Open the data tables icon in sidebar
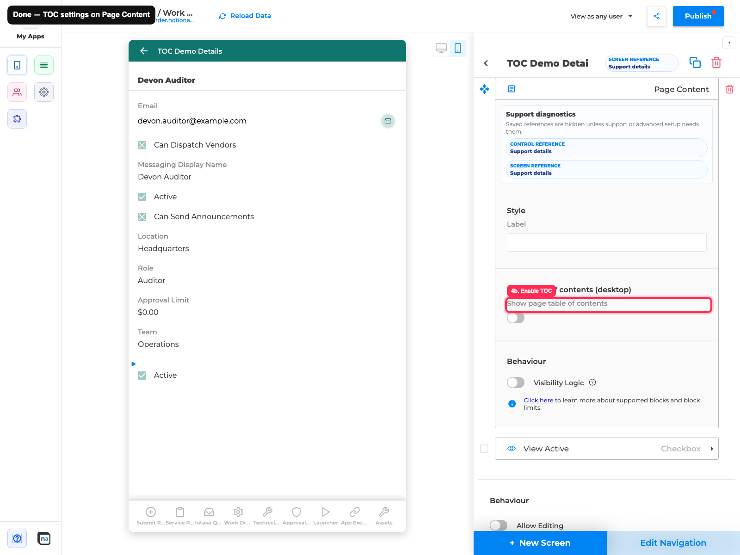 pos(44,65)
